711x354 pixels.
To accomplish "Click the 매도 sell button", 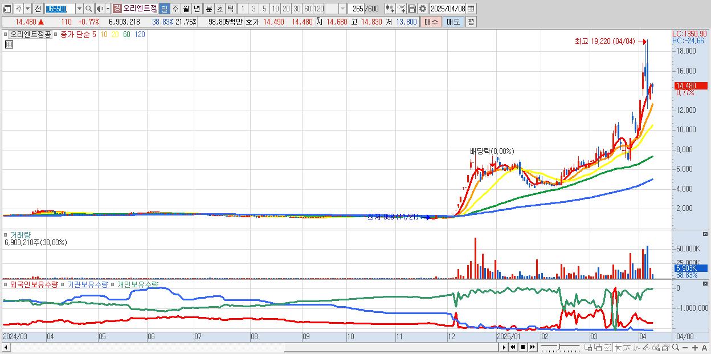I will [453, 22].
